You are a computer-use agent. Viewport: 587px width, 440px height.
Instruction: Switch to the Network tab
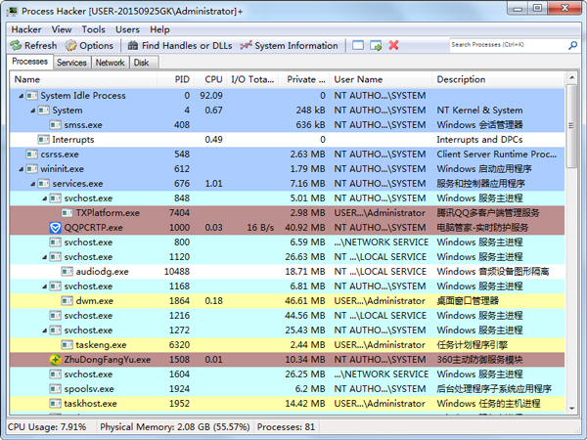pyautogui.click(x=110, y=63)
